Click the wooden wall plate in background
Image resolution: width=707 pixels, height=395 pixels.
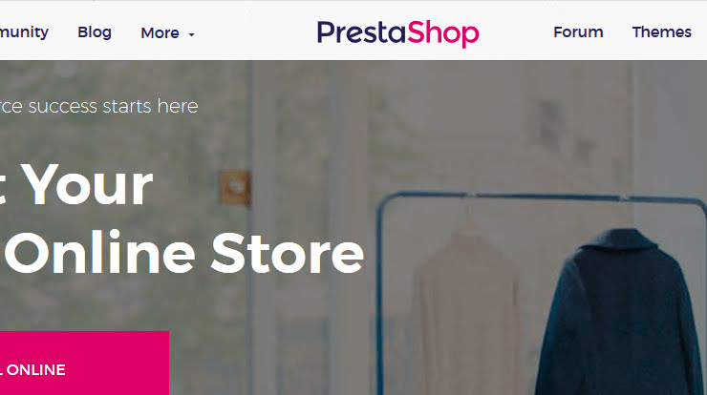[x=235, y=187]
